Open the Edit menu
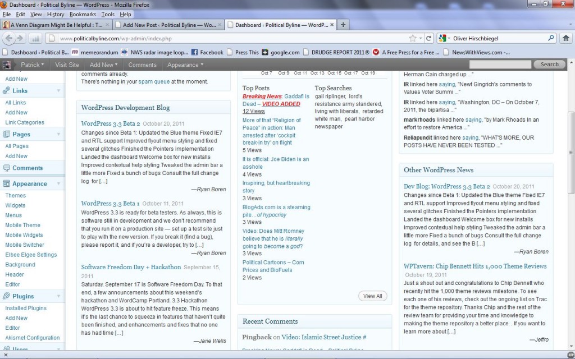The width and height of the screenshot is (575, 359). tap(21, 14)
